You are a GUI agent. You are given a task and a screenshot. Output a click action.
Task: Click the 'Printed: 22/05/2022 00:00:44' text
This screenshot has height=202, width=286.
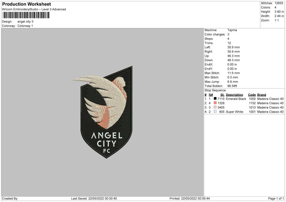pyautogui.click(x=190, y=198)
